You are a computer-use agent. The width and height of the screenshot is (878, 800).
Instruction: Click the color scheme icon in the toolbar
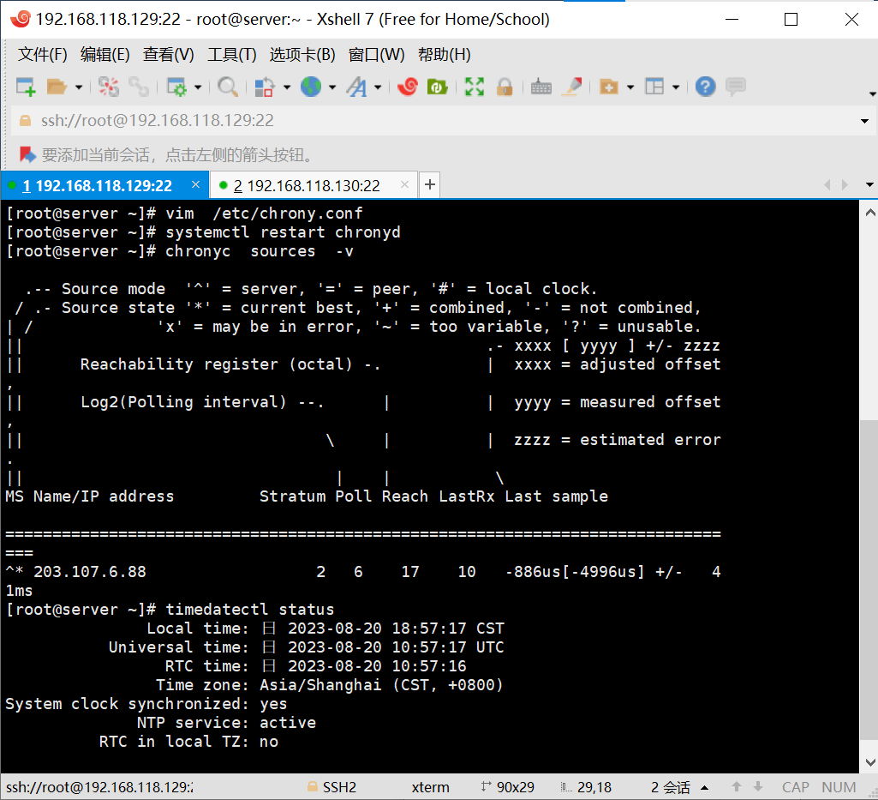pyautogui.click(x=265, y=87)
